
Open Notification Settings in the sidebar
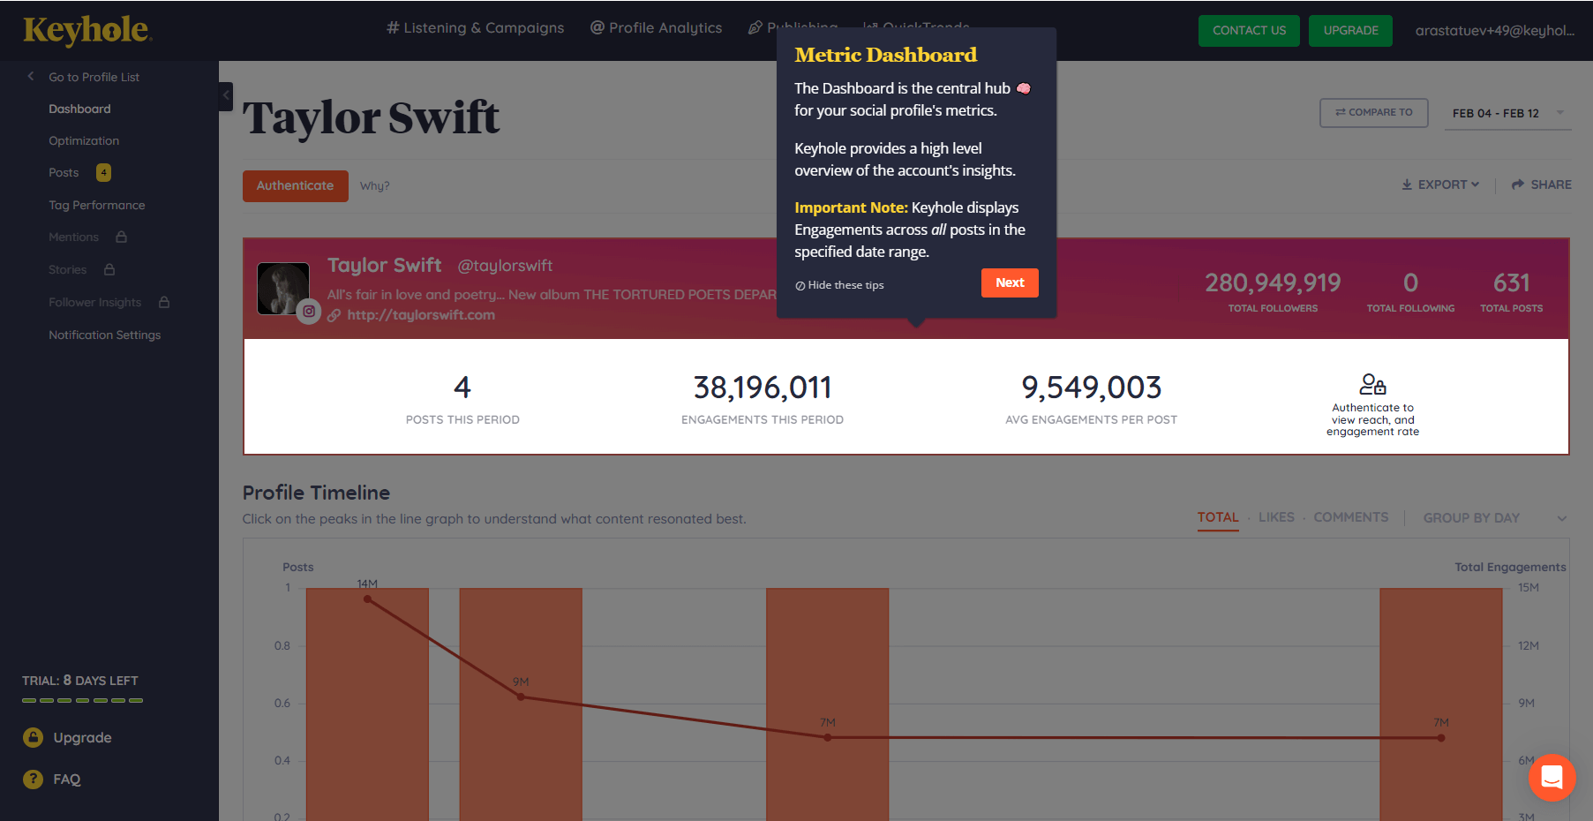coord(105,335)
